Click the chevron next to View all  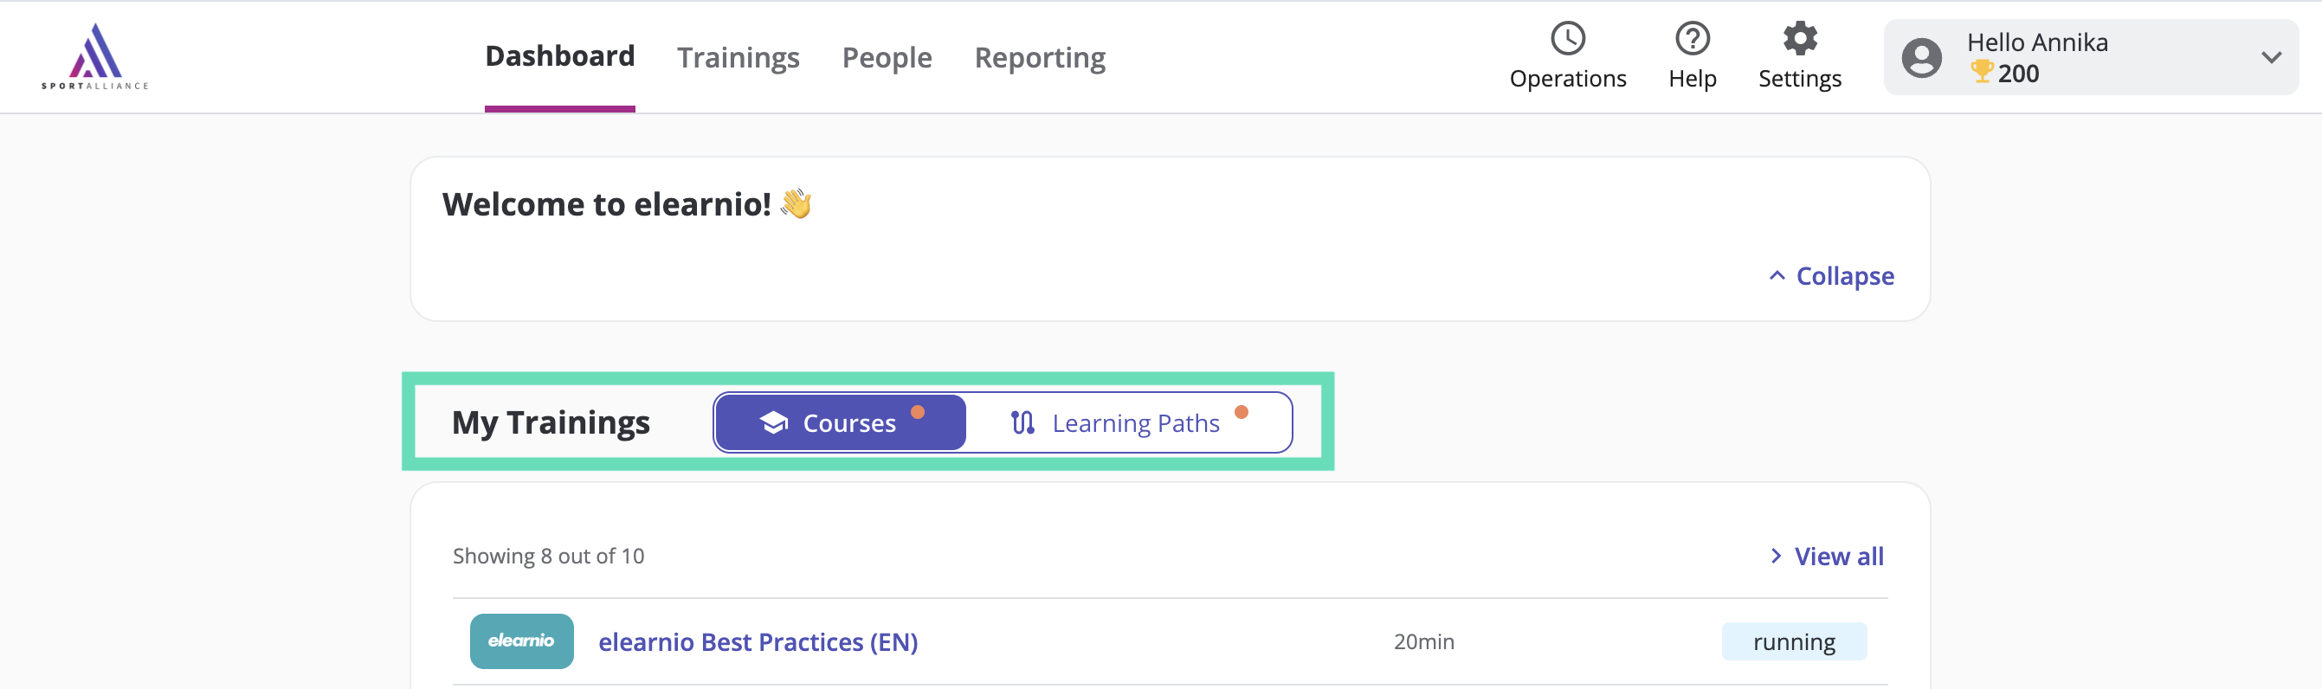(x=1775, y=556)
